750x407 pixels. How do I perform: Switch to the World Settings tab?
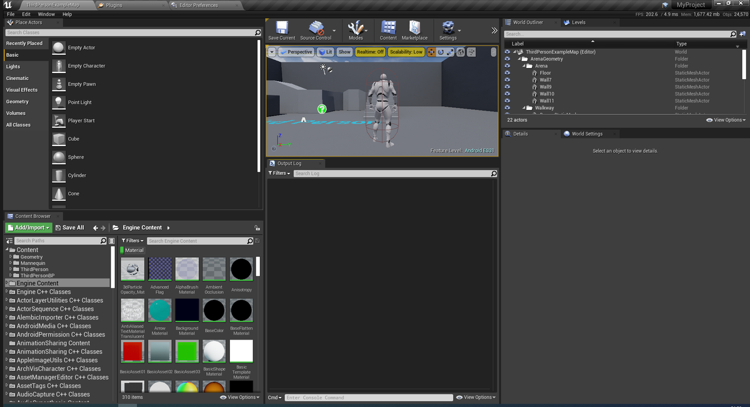(587, 134)
